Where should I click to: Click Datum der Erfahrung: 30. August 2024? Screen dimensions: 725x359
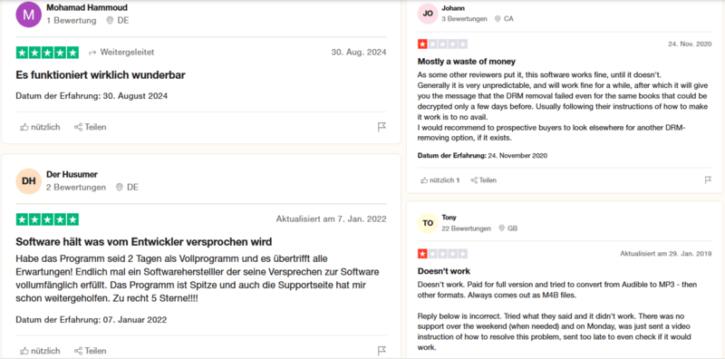tap(92, 96)
